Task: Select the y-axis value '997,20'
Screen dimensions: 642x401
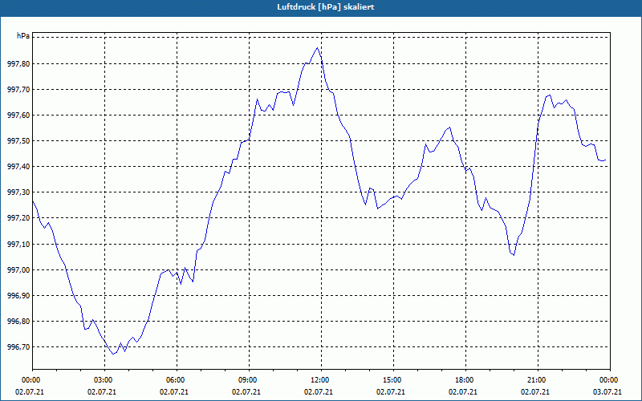Action: coord(18,218)
